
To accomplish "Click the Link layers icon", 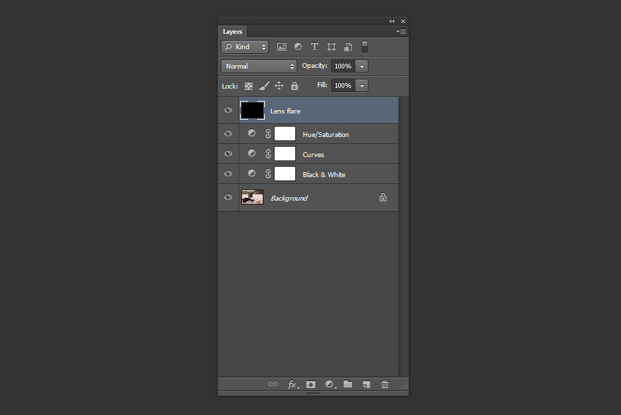I will click(273, 384).
